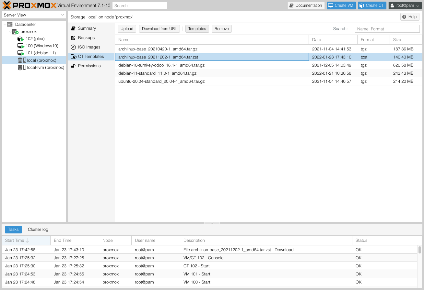Open the Backups floppy disk icon
Screen dimensions: 424x290
tap(73, 38)
